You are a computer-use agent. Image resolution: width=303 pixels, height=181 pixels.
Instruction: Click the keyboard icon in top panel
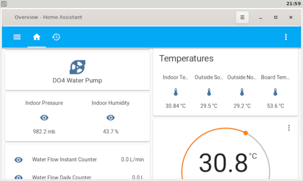pyautogui.click(x=4, y=4)
